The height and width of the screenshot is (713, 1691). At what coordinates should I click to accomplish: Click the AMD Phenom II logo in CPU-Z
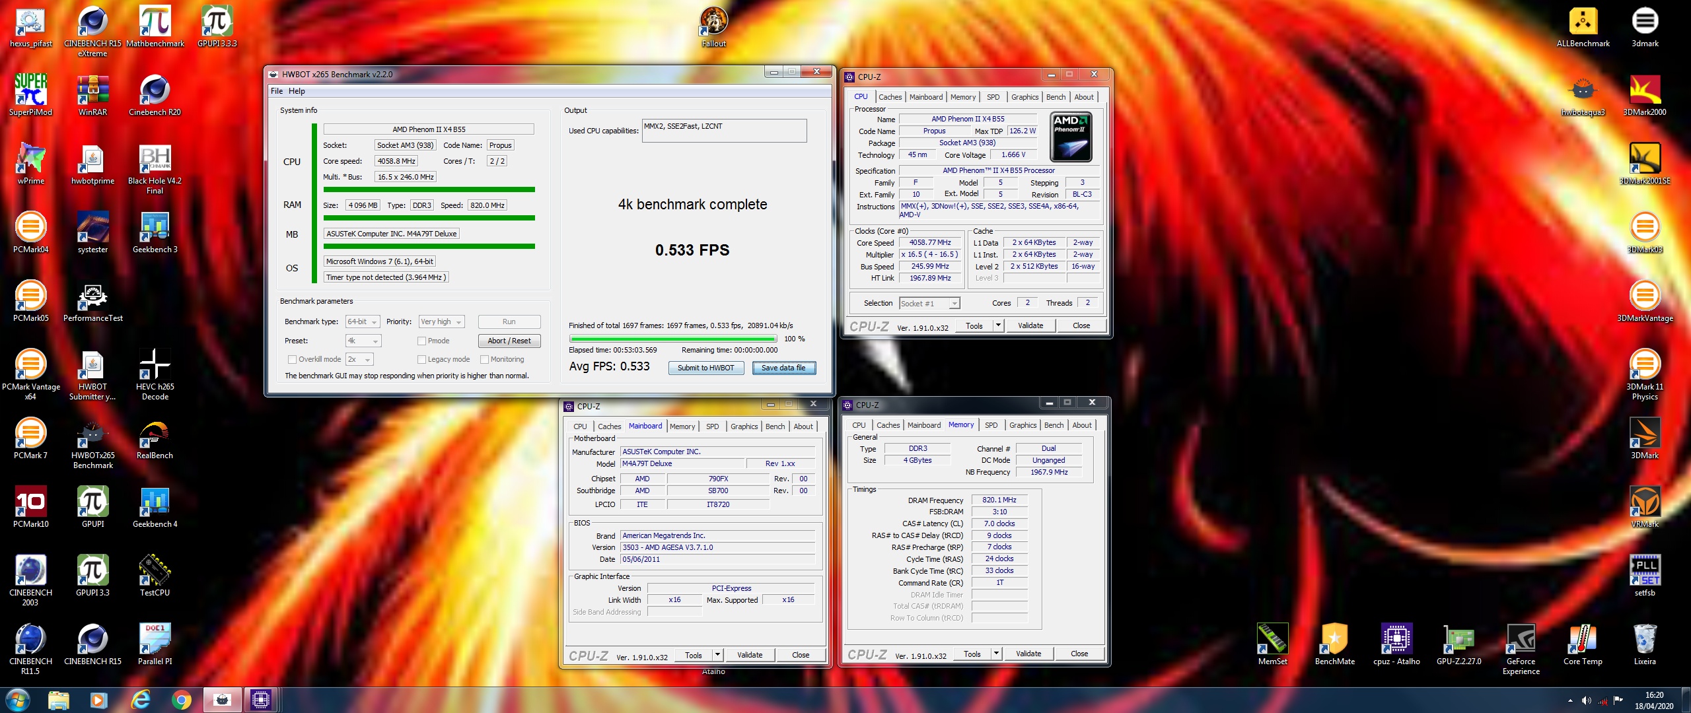[x=1071, y=137]
